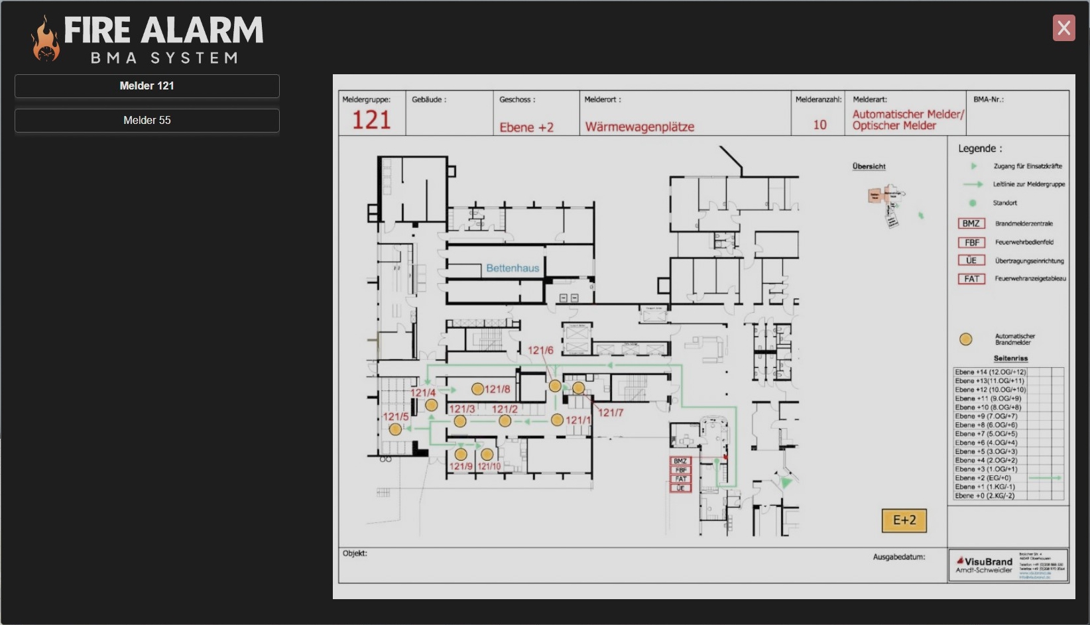Select the detector dot below label 121/4
1090x625 pixels.
[x=431, y=405]
